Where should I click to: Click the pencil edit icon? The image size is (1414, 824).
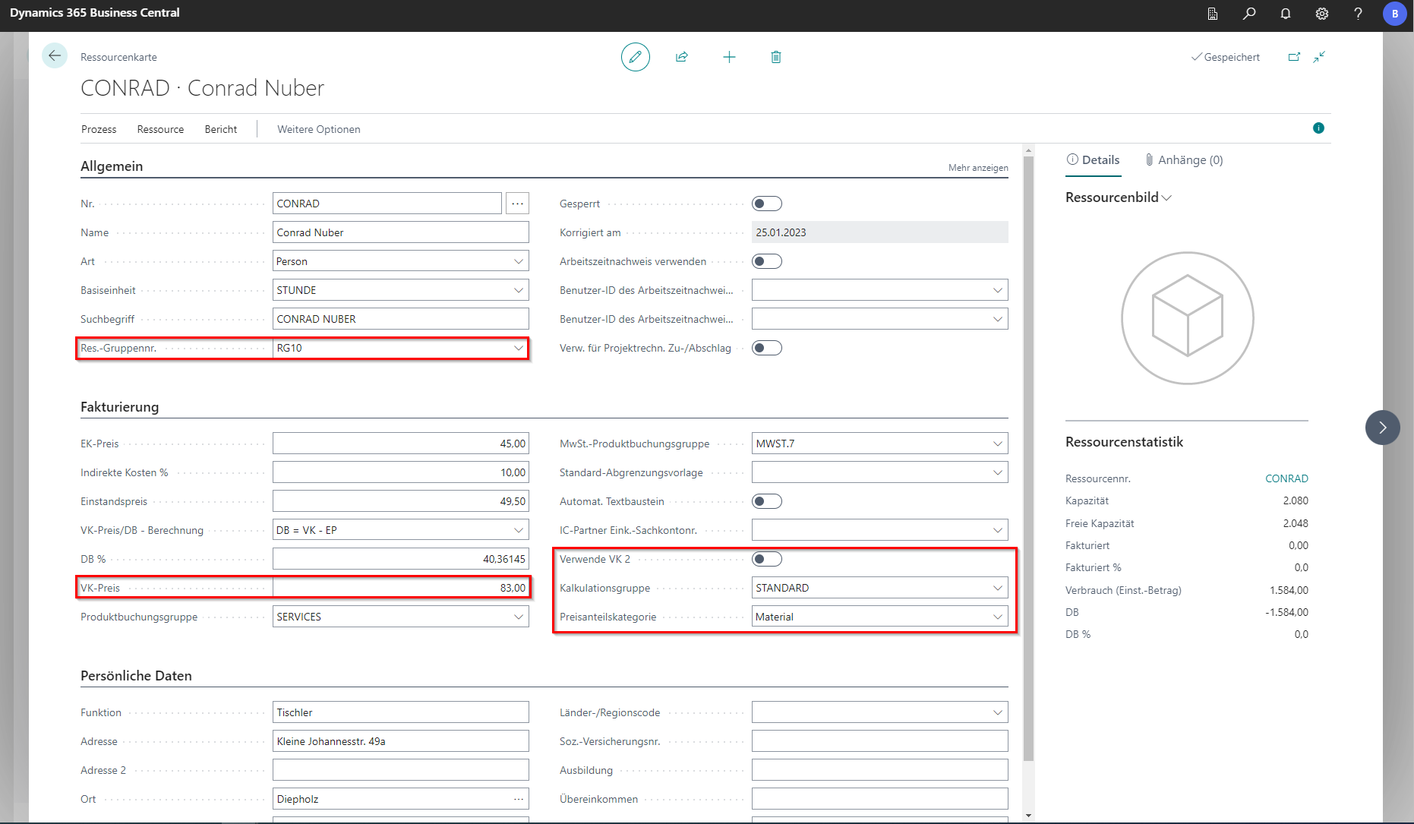point(635,57)
